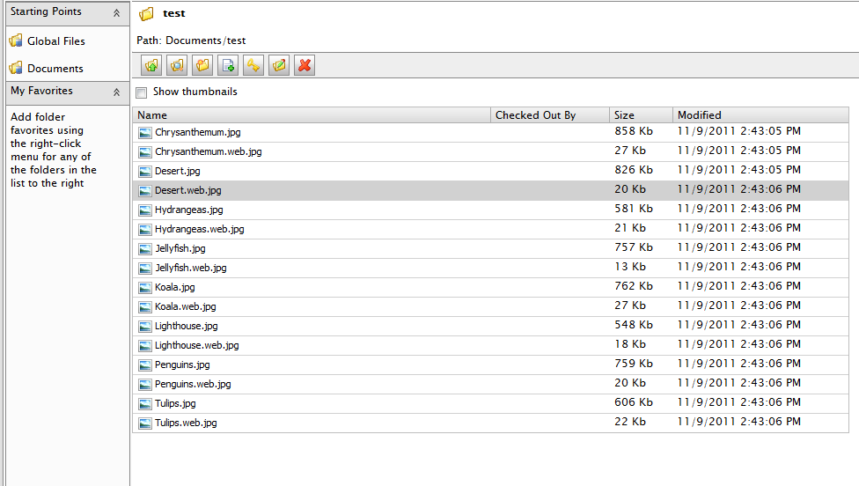
Task: Click the search folder magnifier icon
Action: point(177,65)
